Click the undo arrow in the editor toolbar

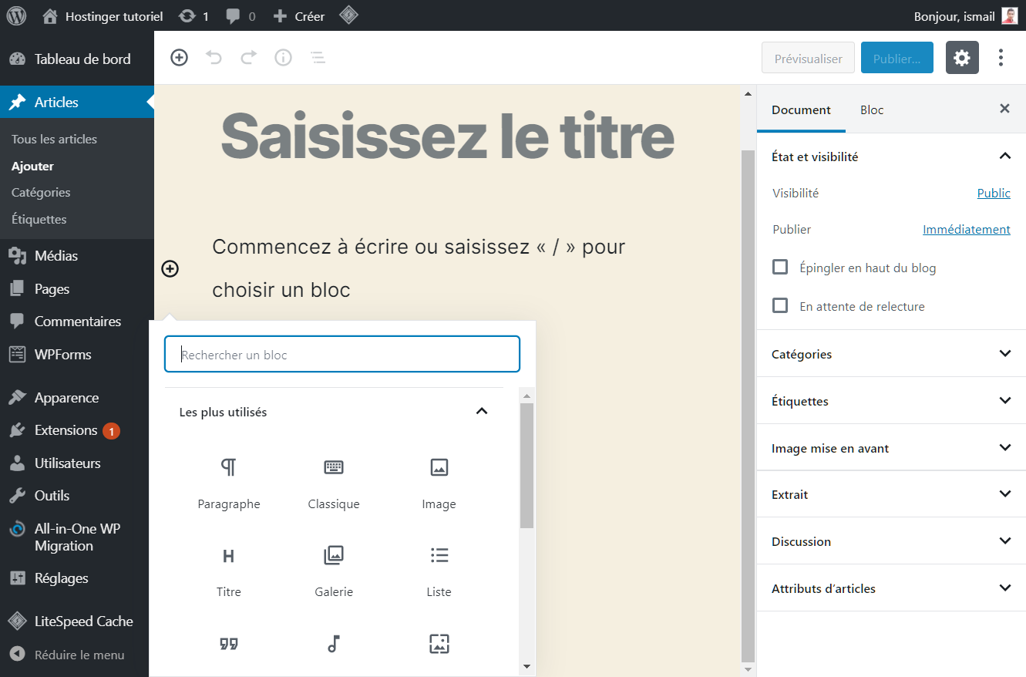[x=214, y=57]
